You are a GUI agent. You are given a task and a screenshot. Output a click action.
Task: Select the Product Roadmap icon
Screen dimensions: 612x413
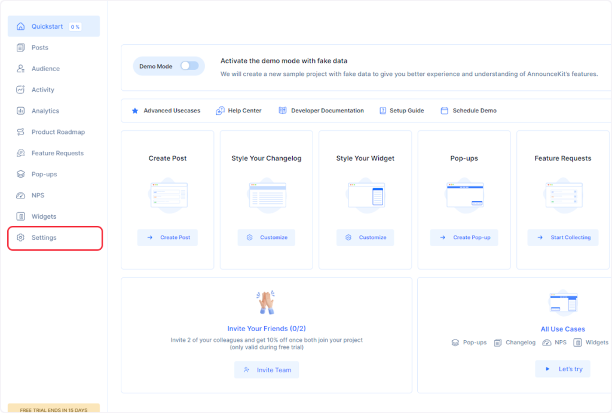20,132
